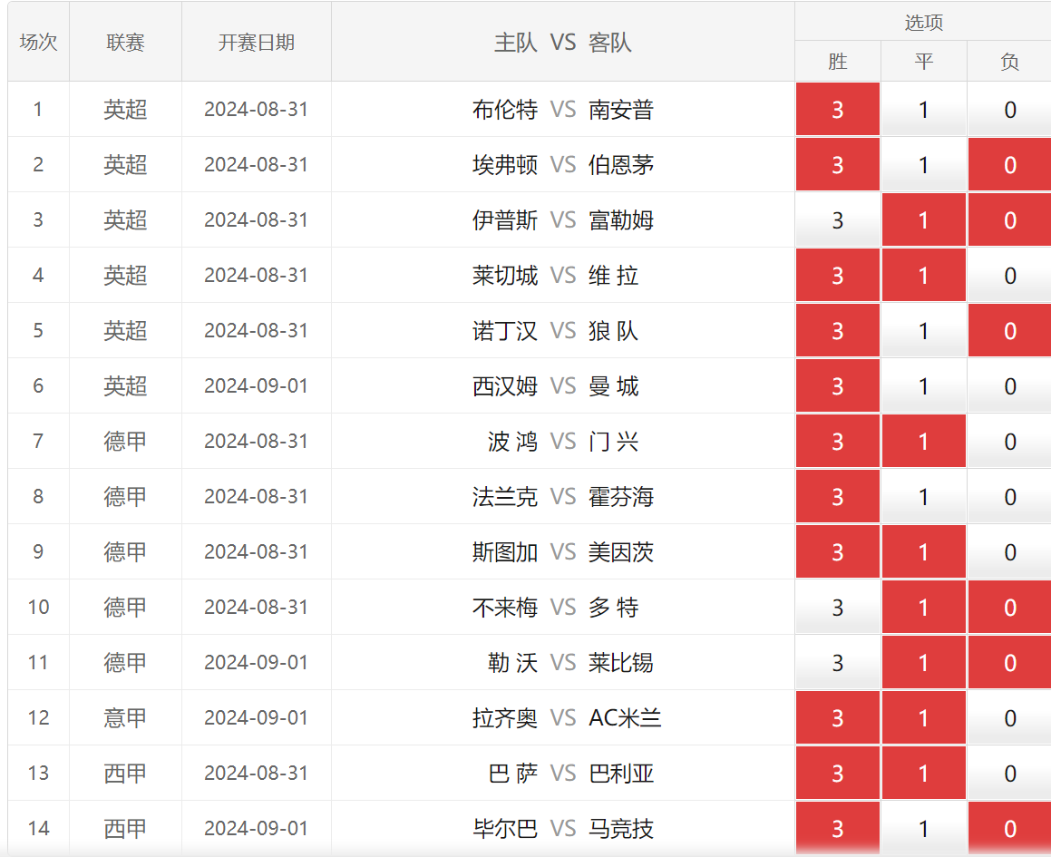Deselect 平 (1) for 不来梅 VS 多特
This screenshot has width=1051, height=857.
click(924, 607)
